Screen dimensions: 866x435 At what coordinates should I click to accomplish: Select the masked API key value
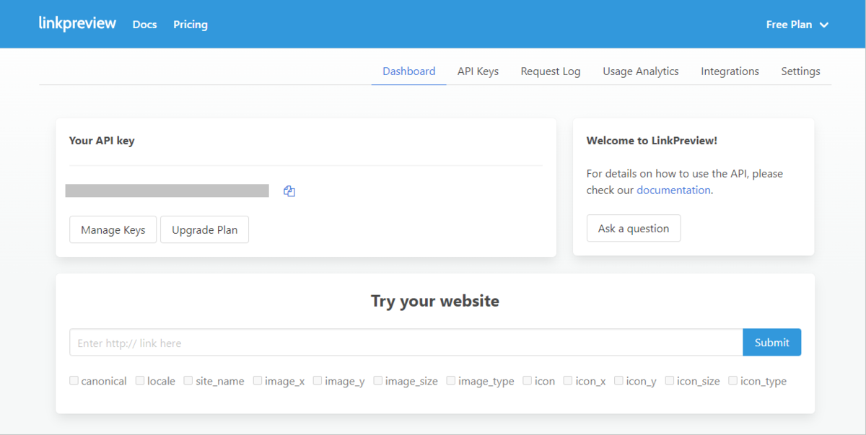[167, 190]
